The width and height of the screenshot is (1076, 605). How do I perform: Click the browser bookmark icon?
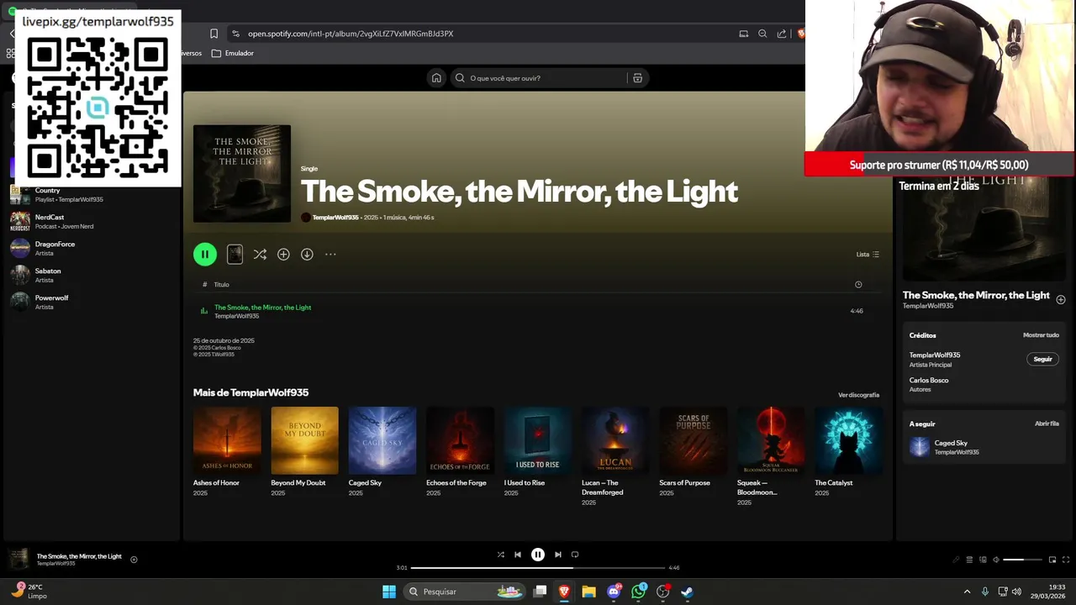coord(214,34)
